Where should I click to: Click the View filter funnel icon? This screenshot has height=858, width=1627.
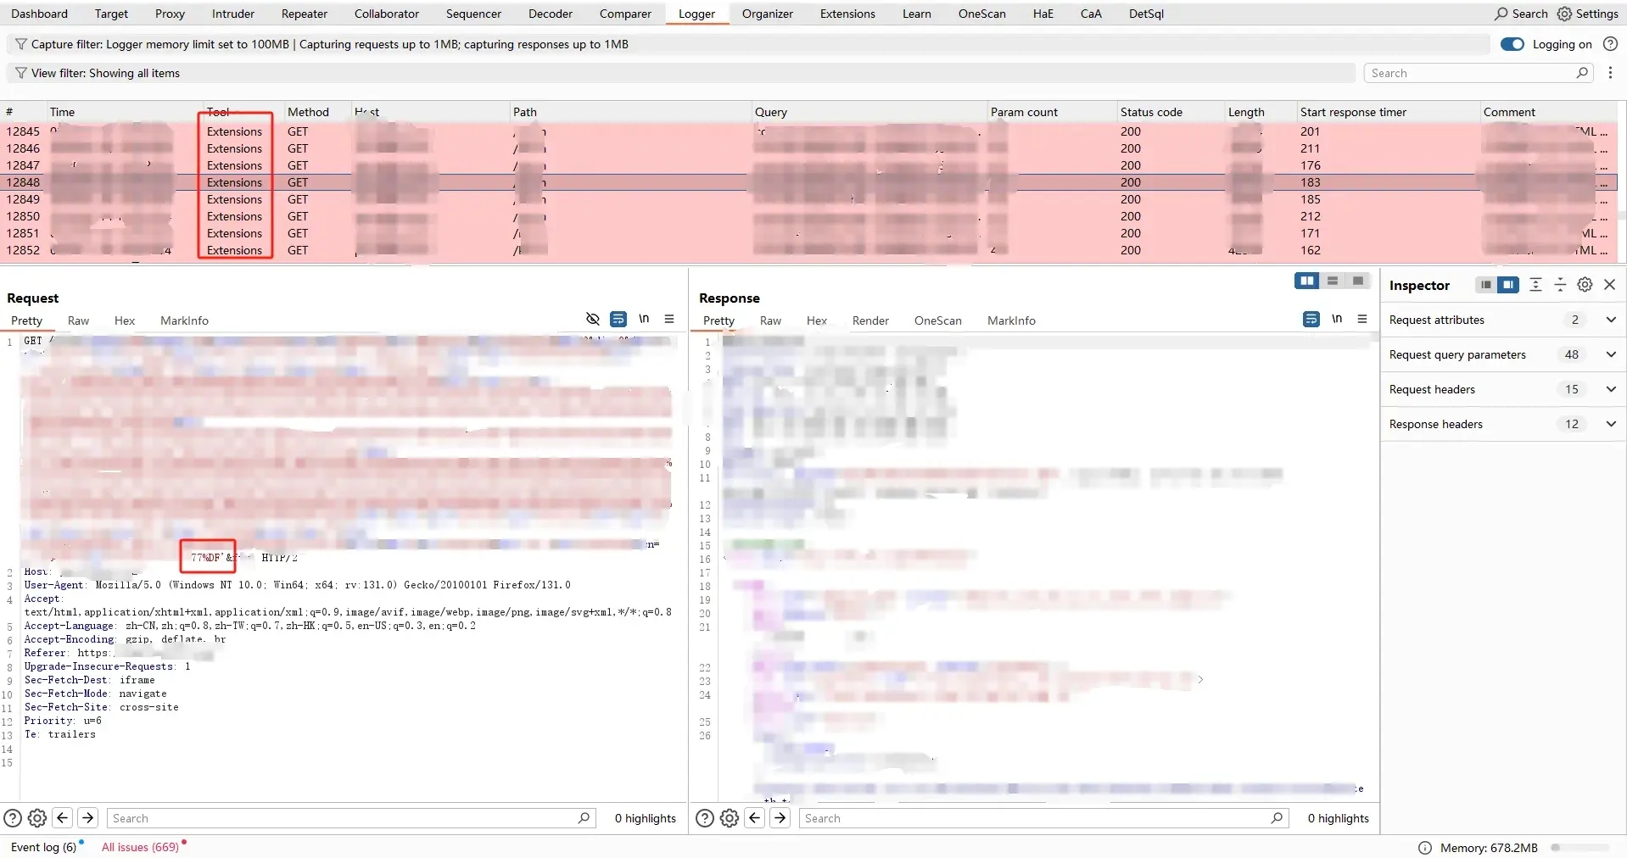tap(21, 73)
